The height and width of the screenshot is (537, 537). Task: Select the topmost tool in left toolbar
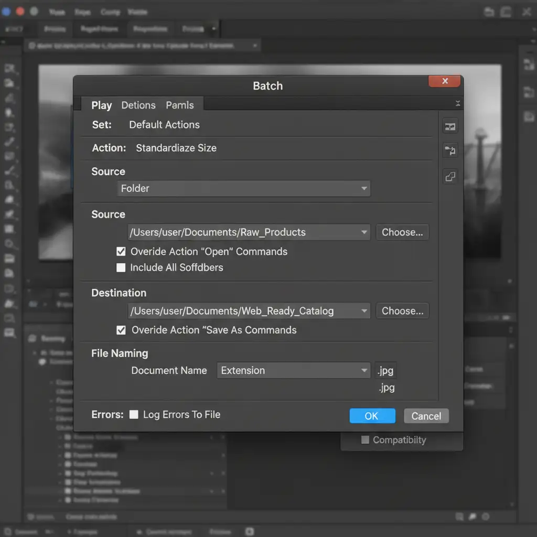(x=9, y=69)
